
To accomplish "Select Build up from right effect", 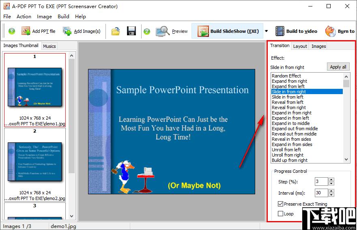I will [x=307, y=160].
